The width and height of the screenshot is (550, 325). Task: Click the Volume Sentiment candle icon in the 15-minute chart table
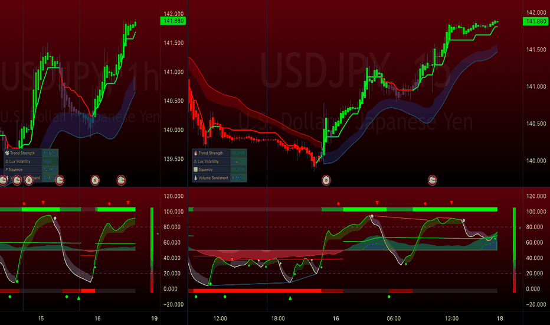196,178
